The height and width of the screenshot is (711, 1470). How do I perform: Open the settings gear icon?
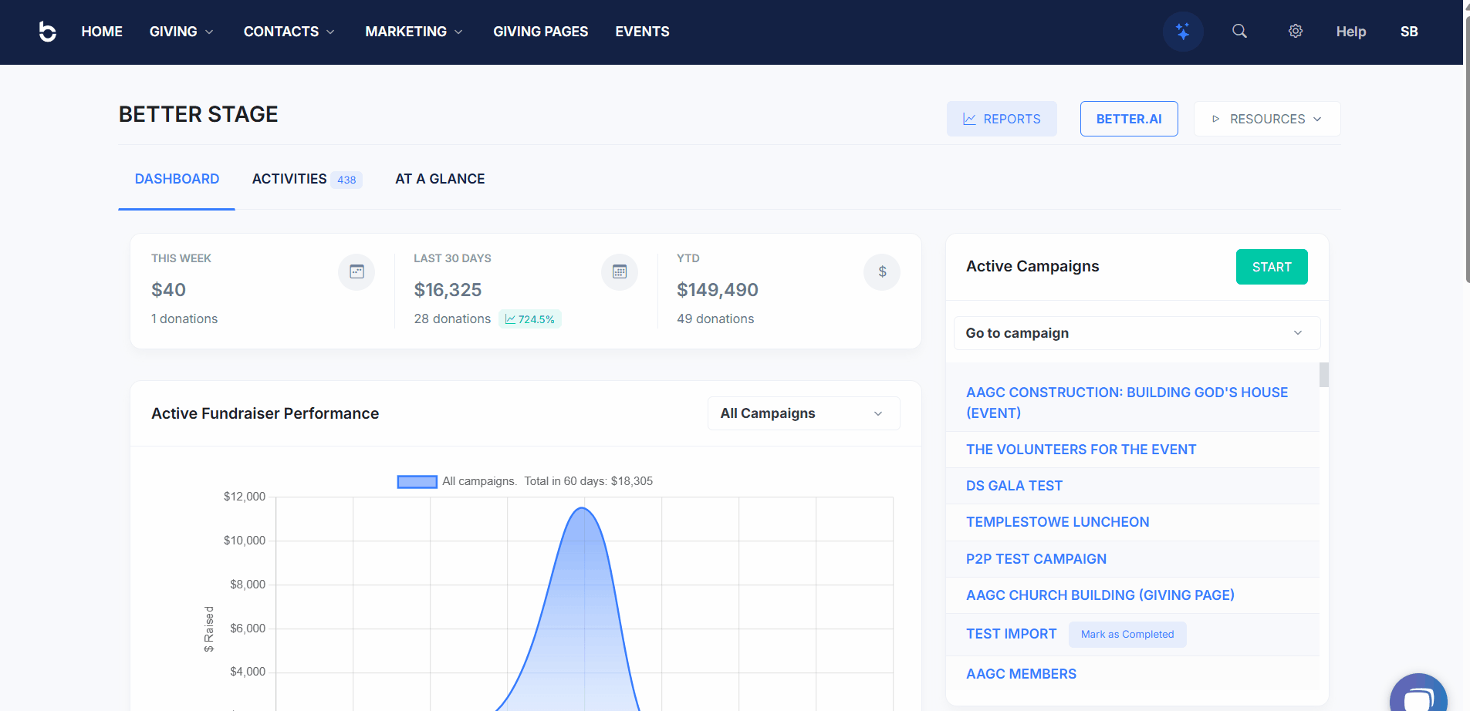coord(1296,32)
